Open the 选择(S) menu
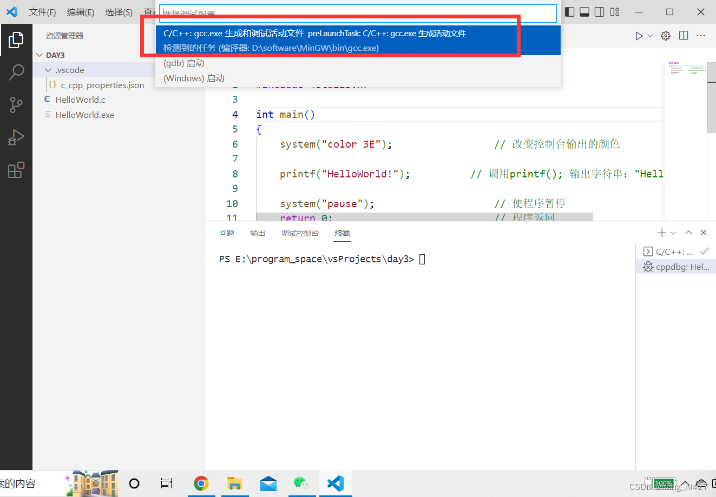The image size is (716, 497). pyautogui.click(x=119, y=12)
